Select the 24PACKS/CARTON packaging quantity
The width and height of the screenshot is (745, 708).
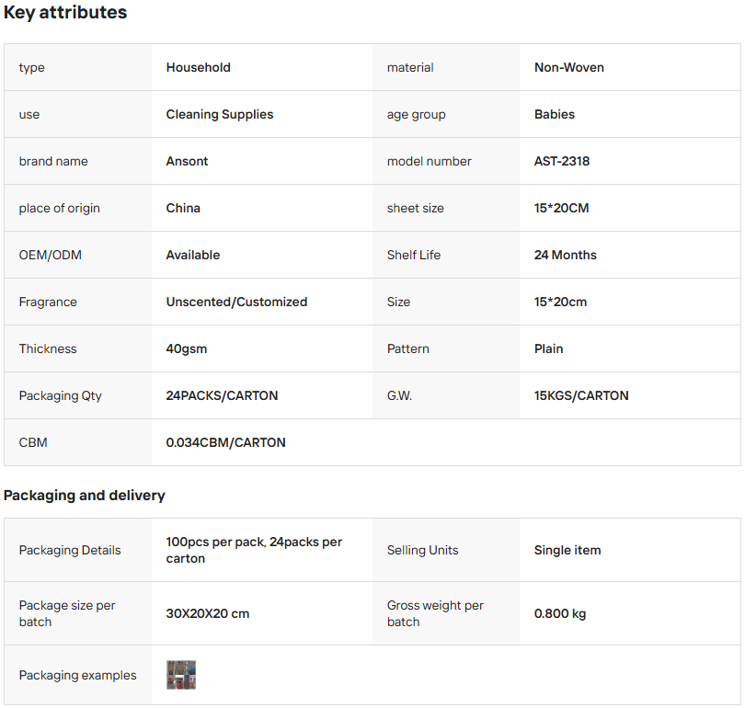click(222, 395)
